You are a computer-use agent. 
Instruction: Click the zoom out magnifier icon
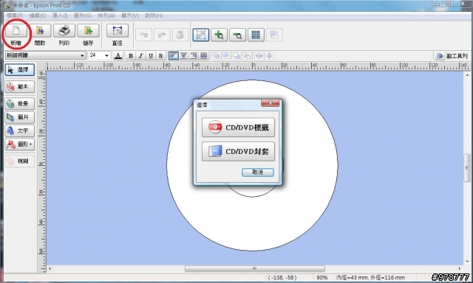click(238, 35)
